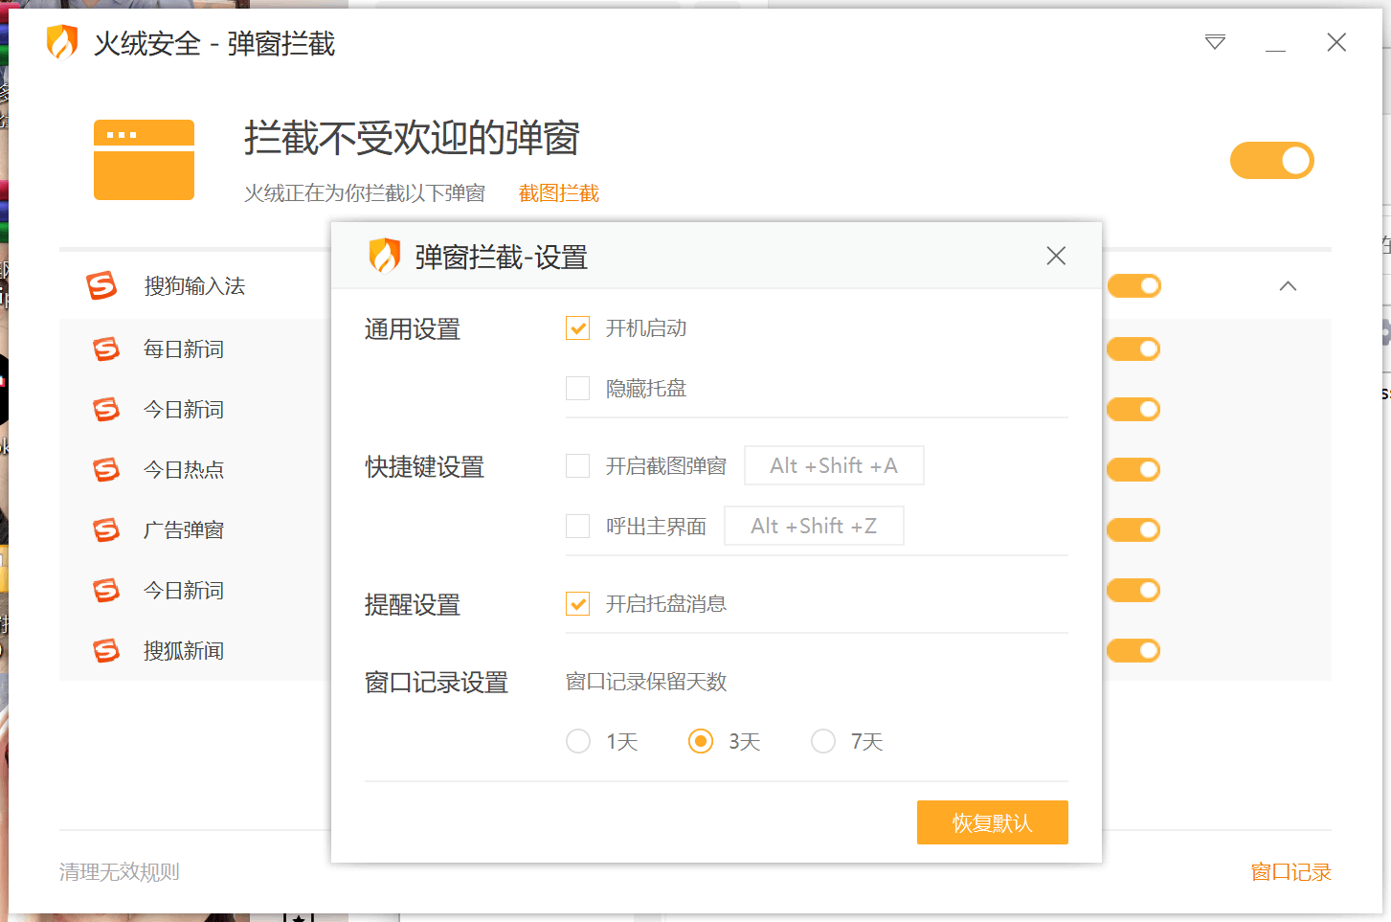Image resolution: width=1391 pixels, height=922 pixels.
Task: Click the Sogou icon beside 今日热点
Action: point(106,470)
